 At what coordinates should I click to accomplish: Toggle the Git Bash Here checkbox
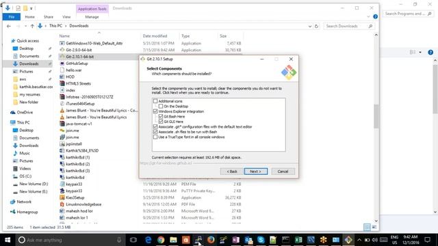point(161,116)
